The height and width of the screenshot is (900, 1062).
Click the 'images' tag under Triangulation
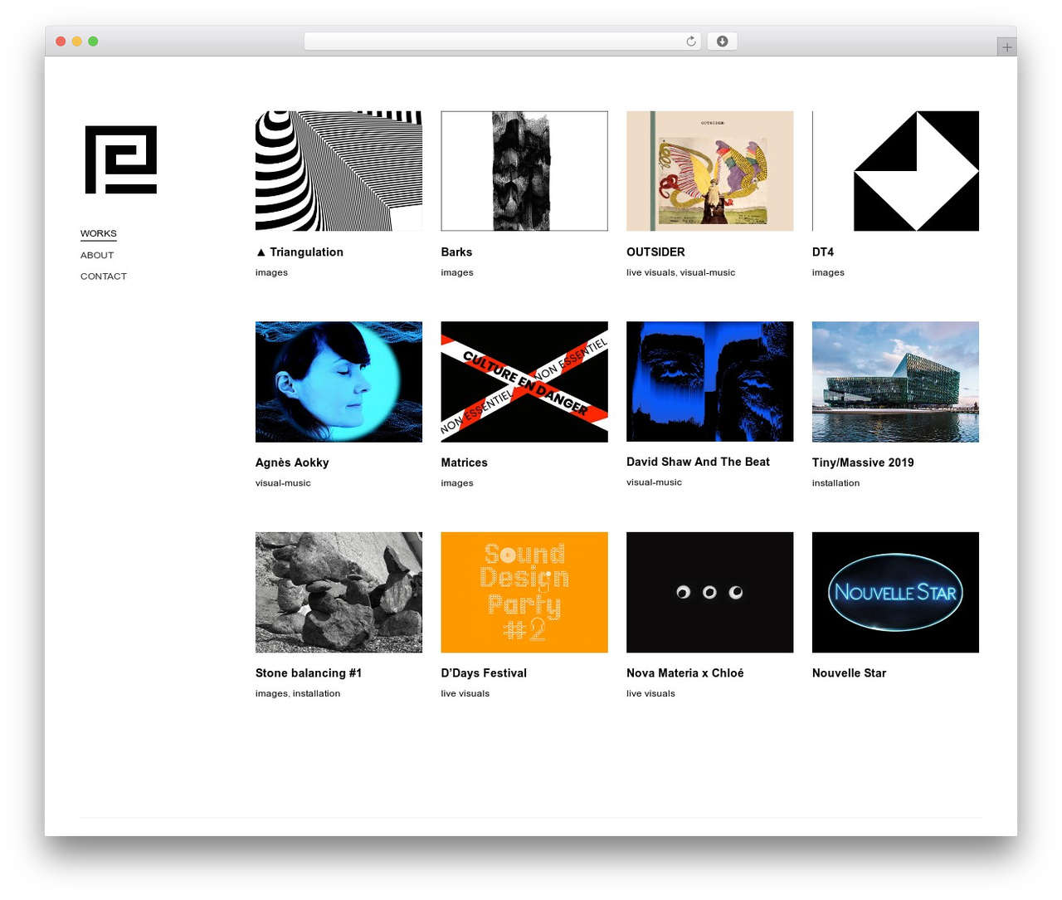271,272
